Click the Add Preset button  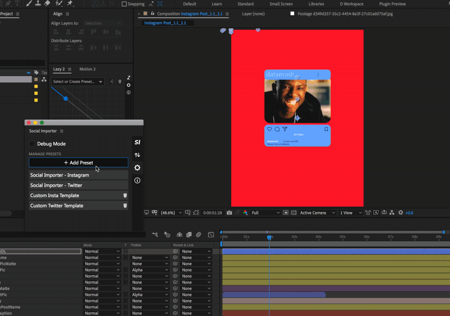pyautogui.click(x=79, y=163)
